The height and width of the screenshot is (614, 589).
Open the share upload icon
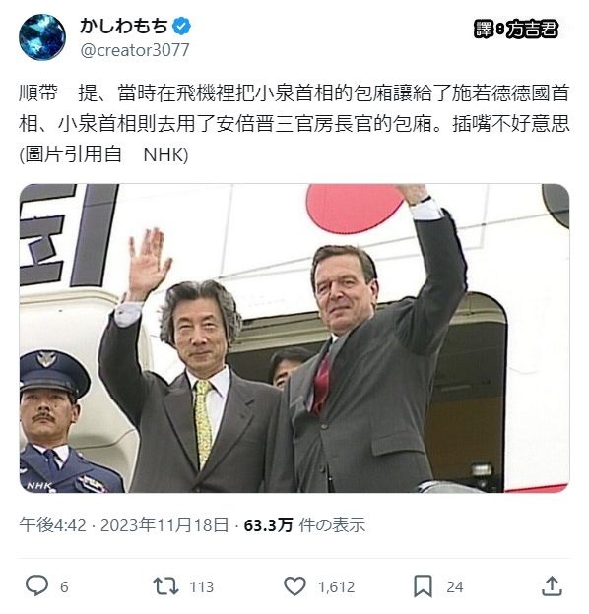point(552,585)
